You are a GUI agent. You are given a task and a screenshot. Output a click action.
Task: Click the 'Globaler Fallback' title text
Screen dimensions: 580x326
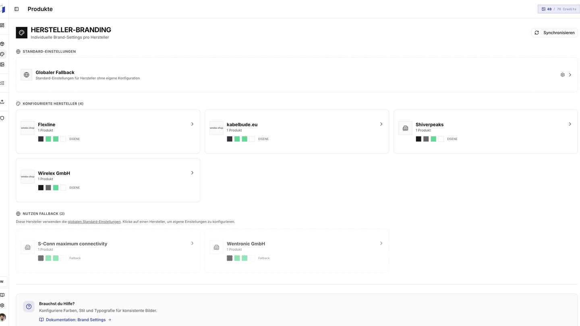coord(55,72)
